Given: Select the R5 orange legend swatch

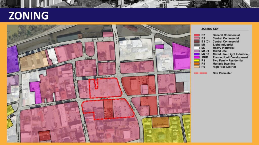Looking at the screenshot, I should coord(197,64).
